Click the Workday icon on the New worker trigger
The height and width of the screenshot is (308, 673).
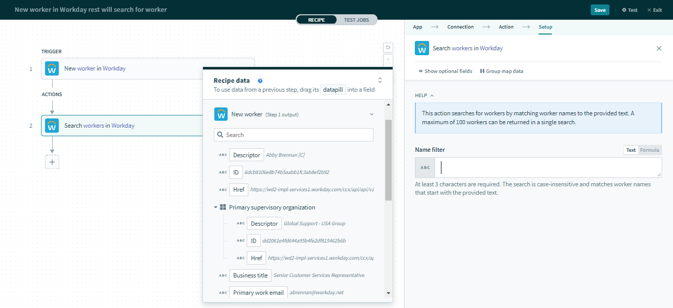click(x=52, y=68)
